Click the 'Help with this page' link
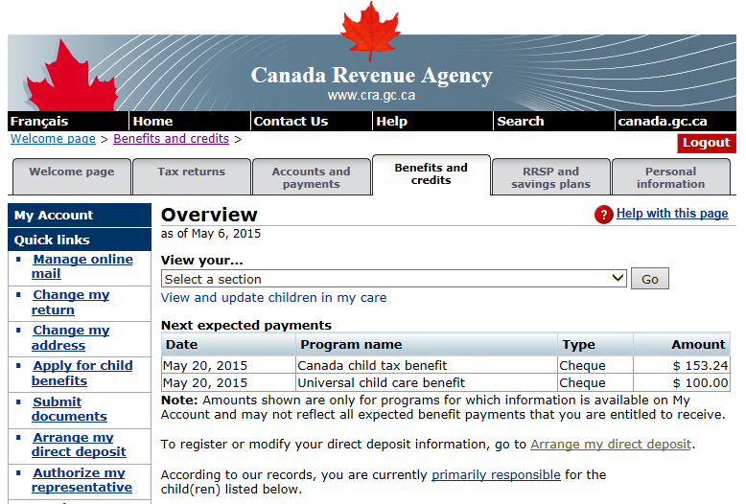The width and height of the screenshot is (746, 504). (672, 214)
